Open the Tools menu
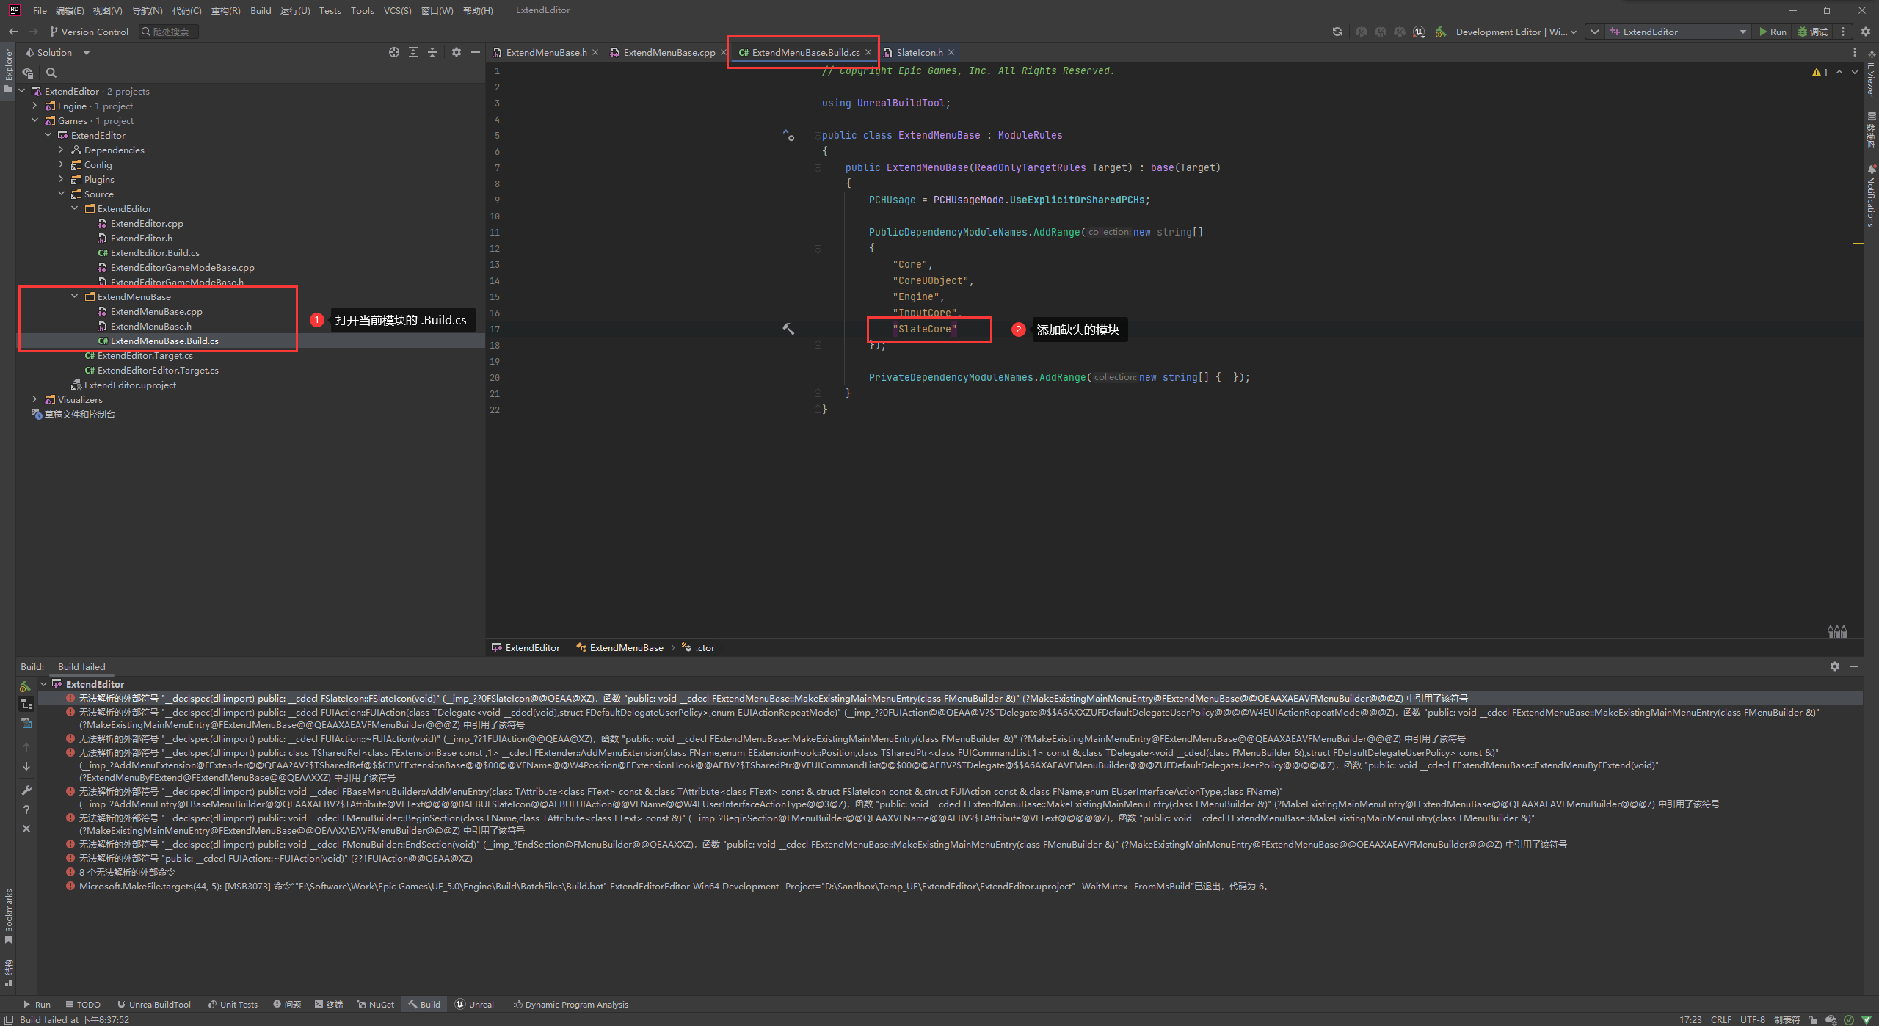This screenshot has width=1879, height=1026. 362,10
